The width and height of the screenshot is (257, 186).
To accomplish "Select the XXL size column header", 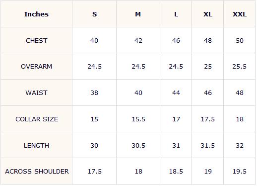I will 239,14.
